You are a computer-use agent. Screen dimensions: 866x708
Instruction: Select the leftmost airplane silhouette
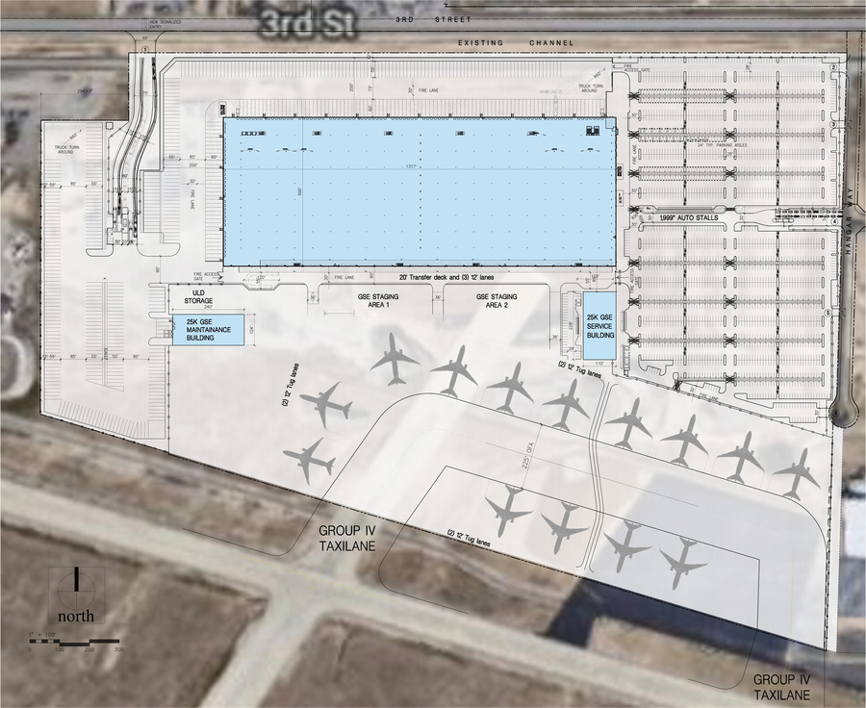point(310,460)
